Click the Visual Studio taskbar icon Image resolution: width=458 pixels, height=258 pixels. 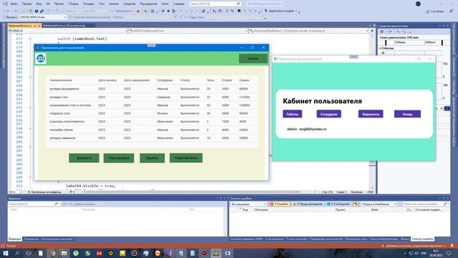169,253
